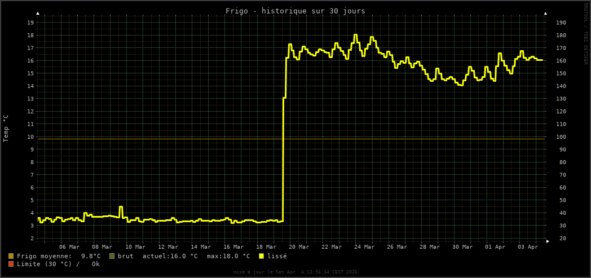This screenshot has width=591, height=278.
Task: Click the chart title 'Frigo - historique sur 30 jours'
Action: click(295, 11)
